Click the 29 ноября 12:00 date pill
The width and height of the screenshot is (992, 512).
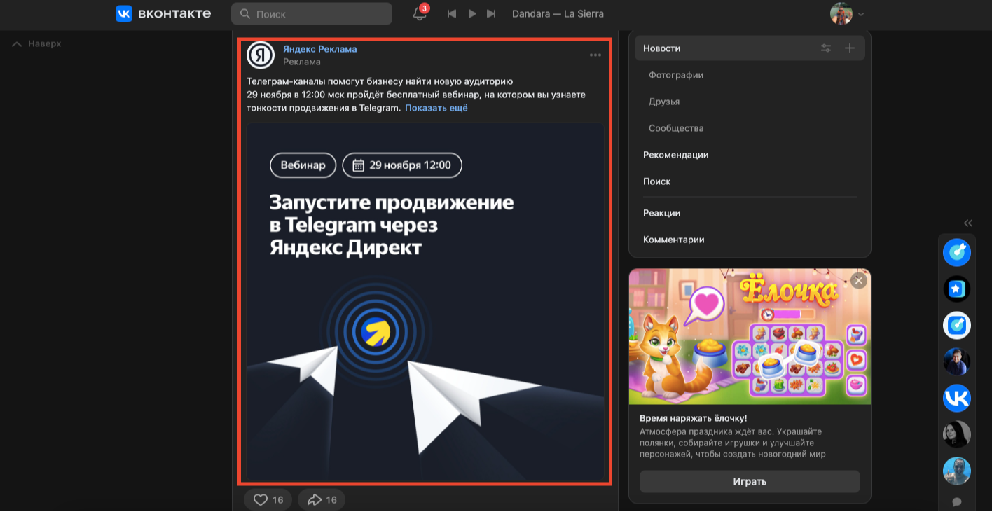point(402,165)
